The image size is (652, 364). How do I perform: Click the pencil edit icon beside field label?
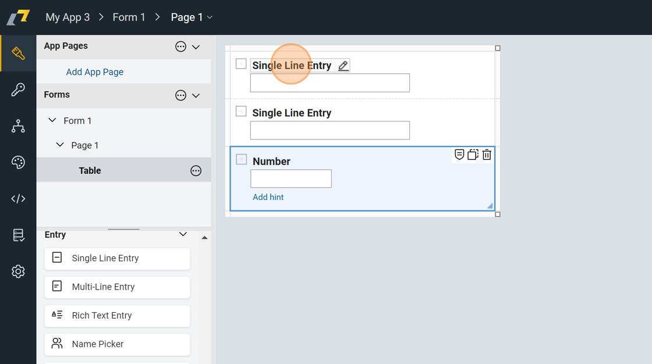pos(343,66)
